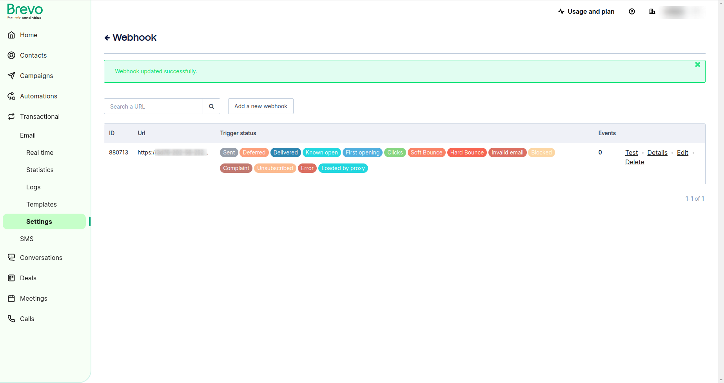This screenshot has width=724, height=383.
Task: Click the Complaint status badge
Action: click(236, 168)
